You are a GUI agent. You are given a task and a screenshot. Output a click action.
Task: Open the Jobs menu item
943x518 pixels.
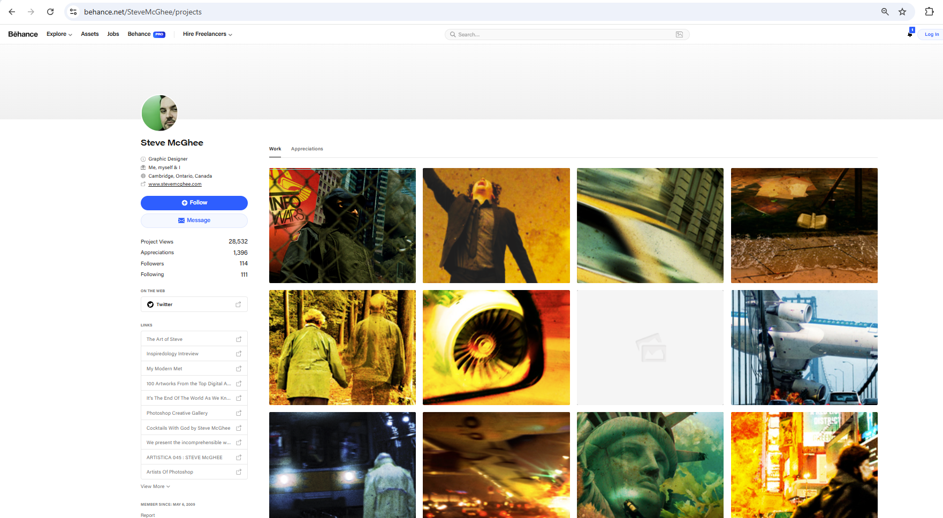click(x=113, y=34)
